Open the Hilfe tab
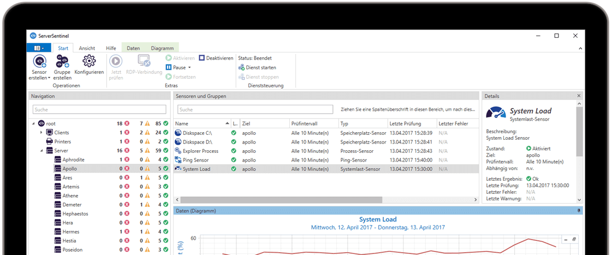The width and height of the screenshot is (612, 255). point(111,49)
